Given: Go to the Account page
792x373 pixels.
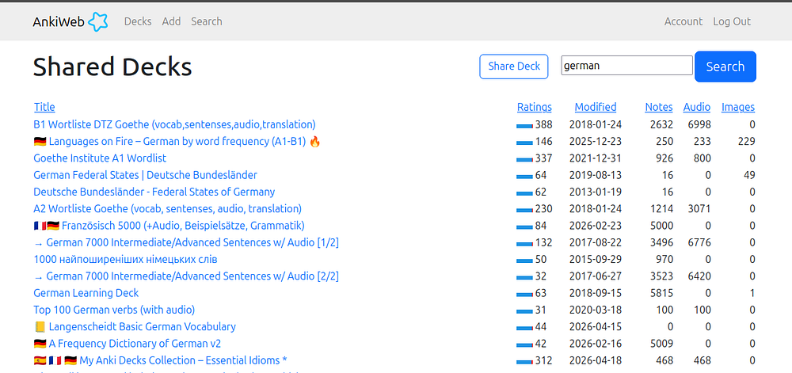Looking at the screenshot, I should [683, 21].
